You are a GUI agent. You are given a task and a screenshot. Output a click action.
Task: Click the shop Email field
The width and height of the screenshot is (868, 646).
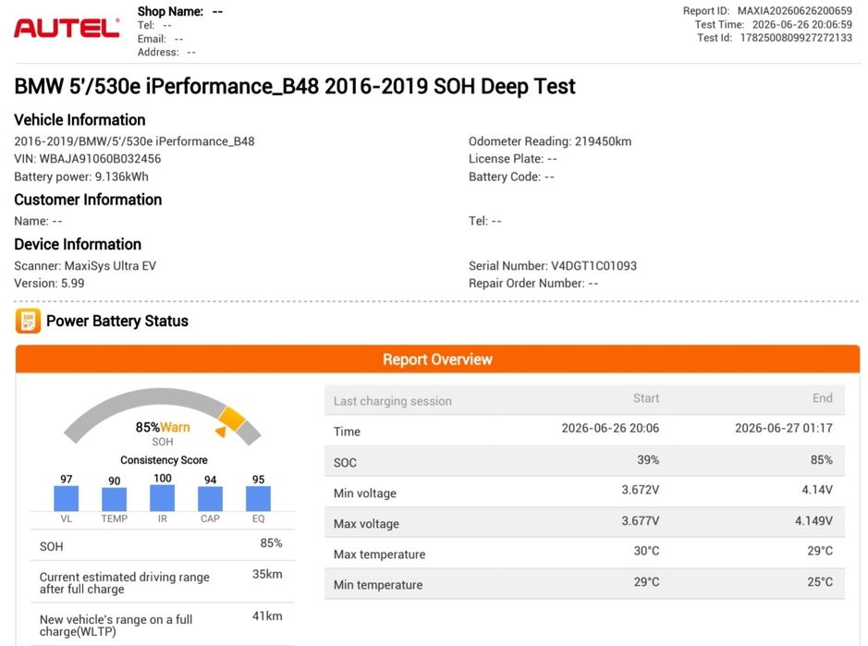[161, 39]
